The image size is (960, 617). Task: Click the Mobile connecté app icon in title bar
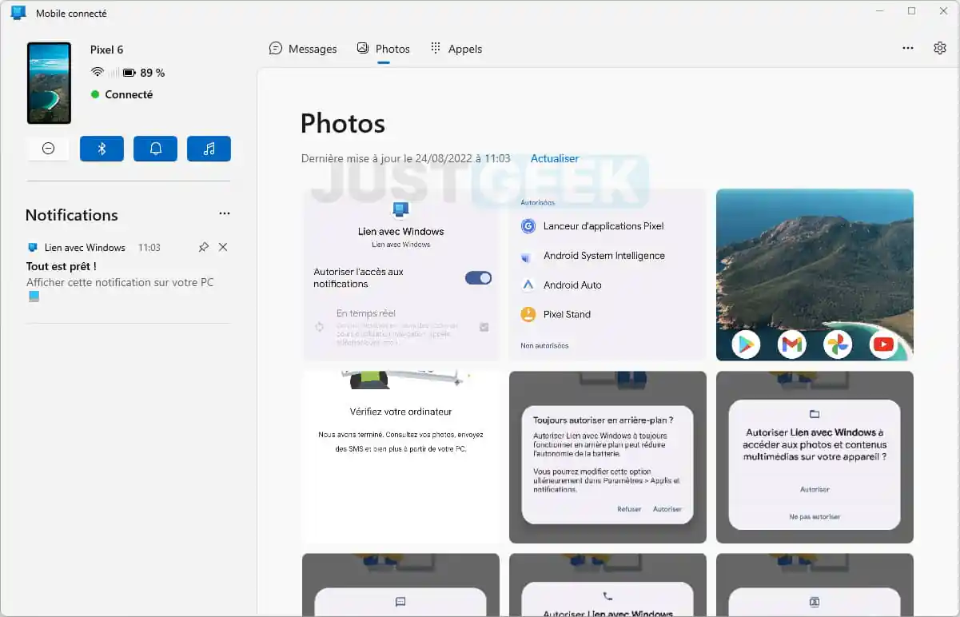click(x=18, y=13)
